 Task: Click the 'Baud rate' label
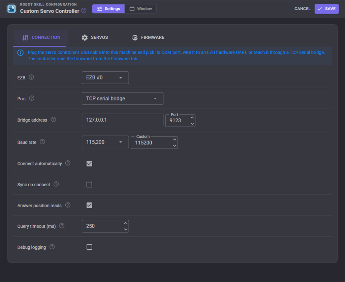(27, 142)
